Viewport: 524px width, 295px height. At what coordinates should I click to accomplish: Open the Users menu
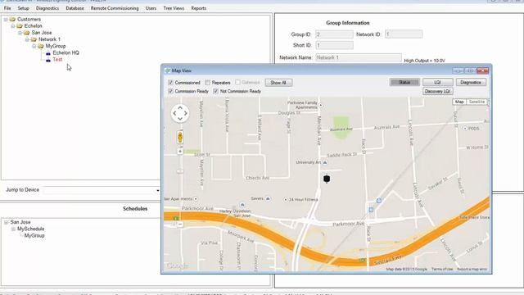pyautogui.click(x=151, y=8)
